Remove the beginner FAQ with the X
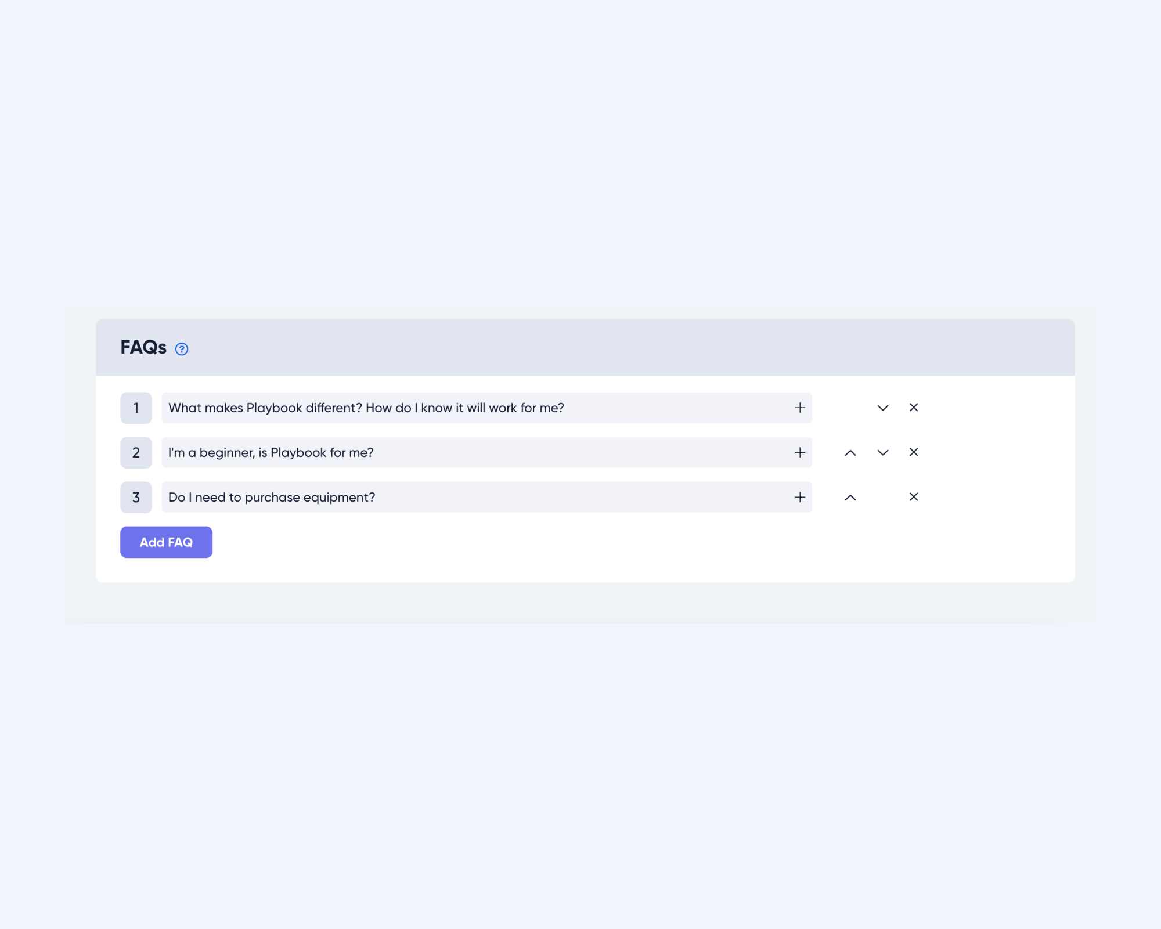1161x929 pixels. tap(914, 452)
